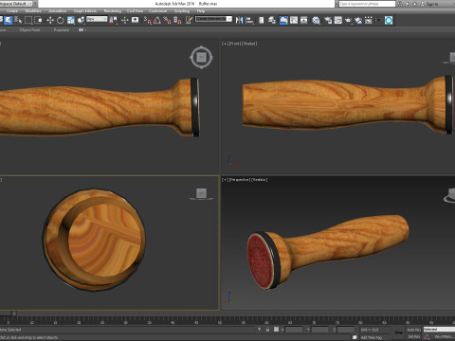This screenshot has height=341, width=455.
Task: Open Key Filters dialog
Action: click(444, 337)
